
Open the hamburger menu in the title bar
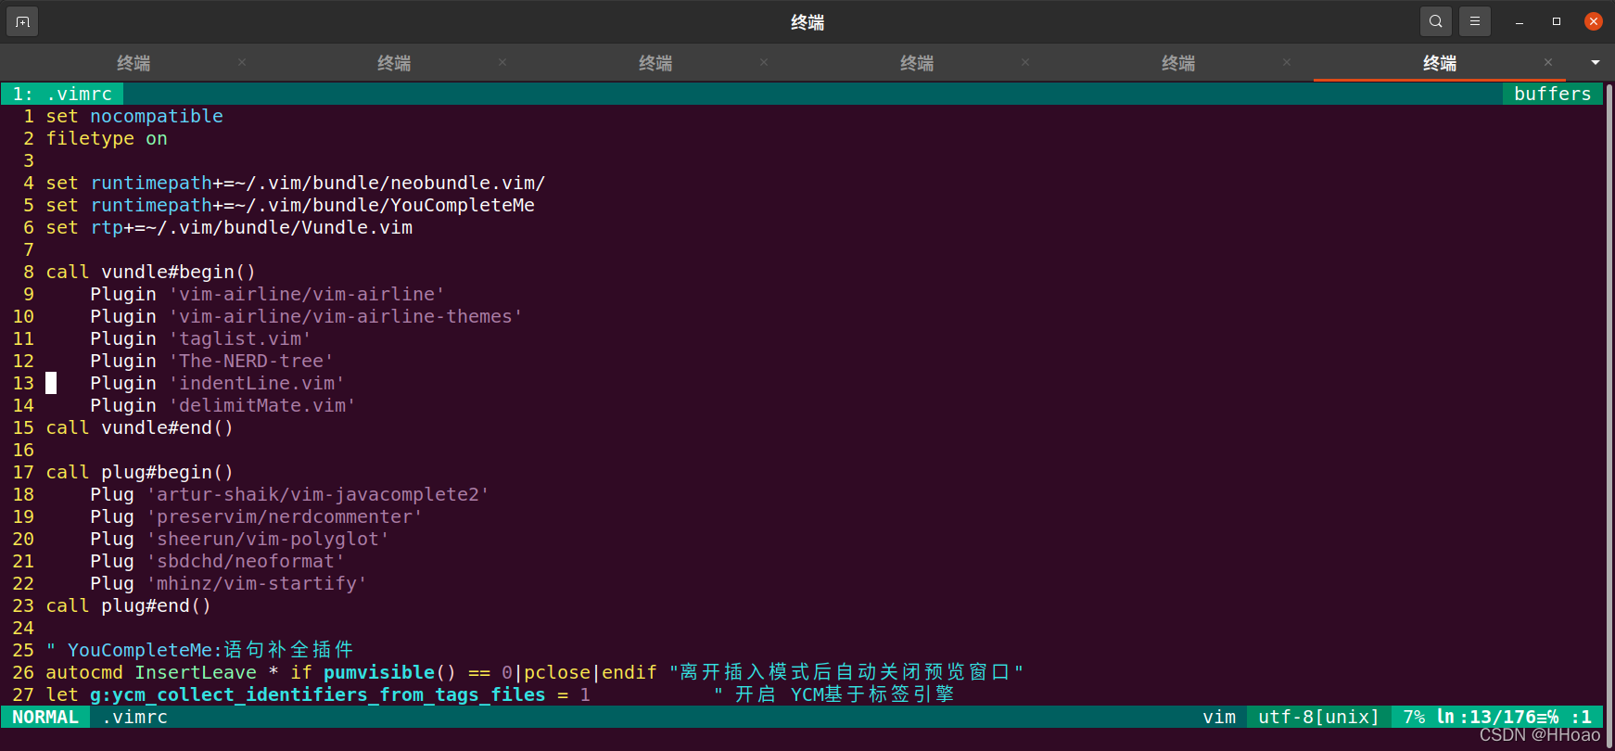(x=1474, y=21)
